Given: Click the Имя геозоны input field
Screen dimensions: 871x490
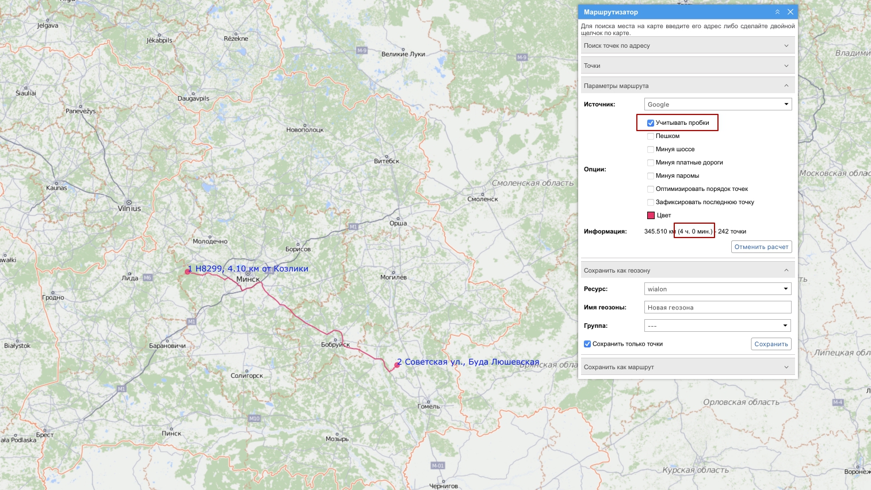Looking at the screenshot, I should 717,307.
